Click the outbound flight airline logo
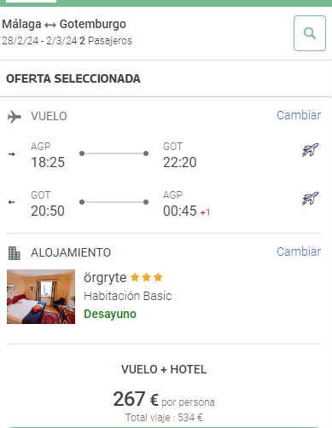Viewport: 332px width, 428px height. pyautogui.click(x=310, y=150)
